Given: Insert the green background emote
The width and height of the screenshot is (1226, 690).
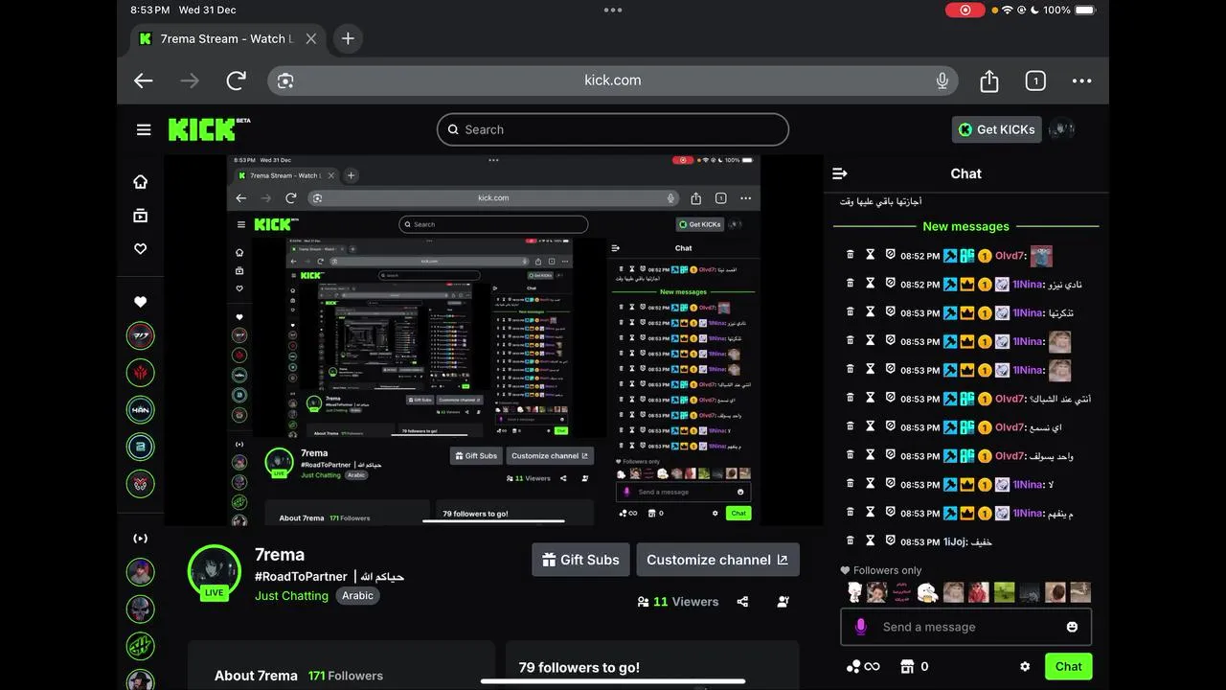Looking at the screenshot, I should click(x=1004, y=592).
